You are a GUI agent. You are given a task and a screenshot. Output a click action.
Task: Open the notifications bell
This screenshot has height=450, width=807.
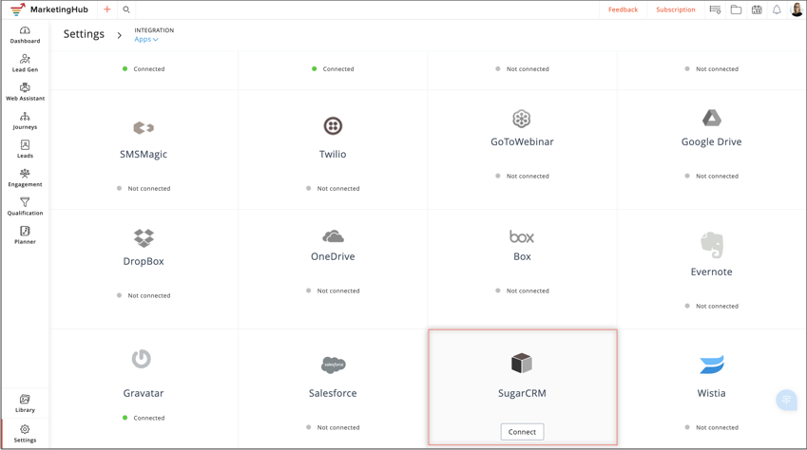pyautogui.click(x=777, y=9)
